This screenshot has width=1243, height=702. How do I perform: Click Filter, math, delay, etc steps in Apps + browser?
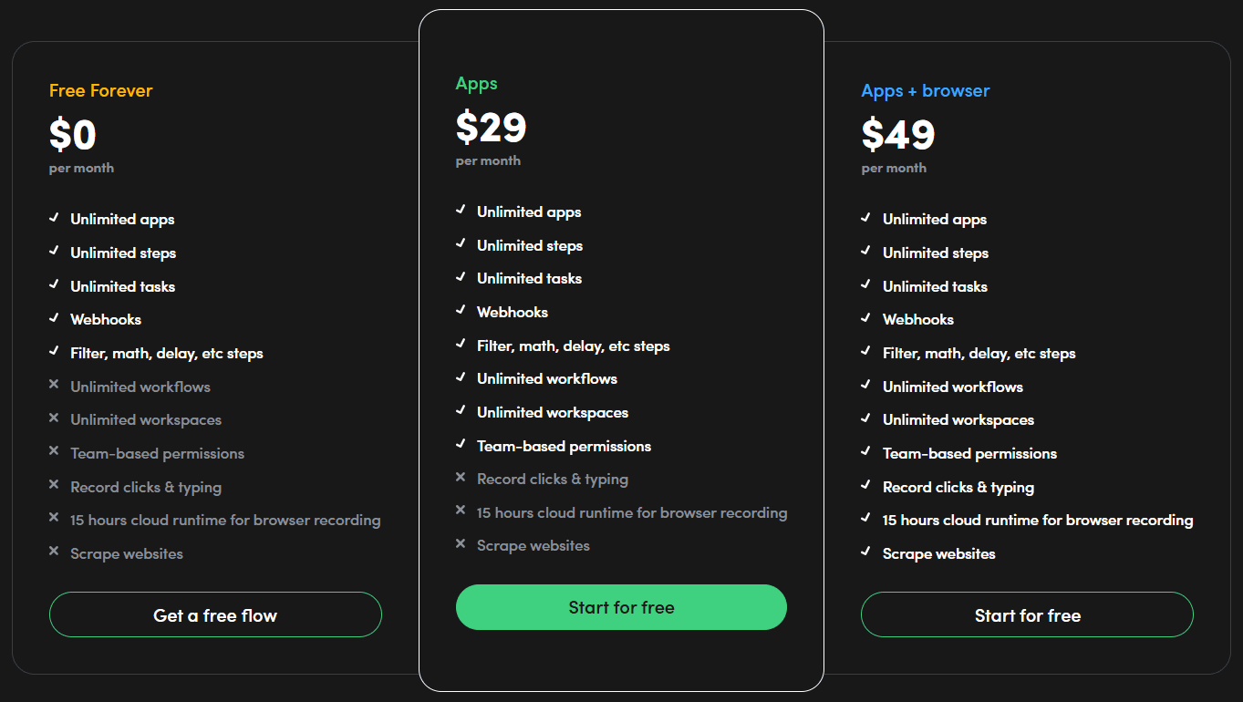pyautogui.click(x=979, y=353)
